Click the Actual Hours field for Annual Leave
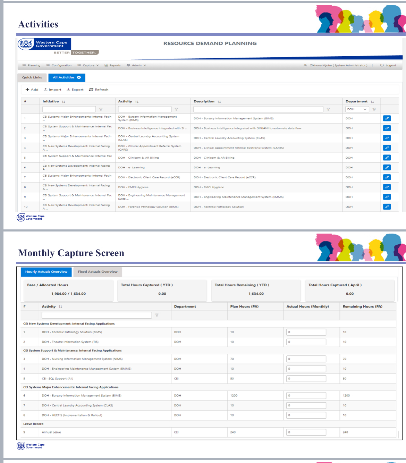Image resolution: width=406 pixels, height=463 pixels. click(306, 432)
